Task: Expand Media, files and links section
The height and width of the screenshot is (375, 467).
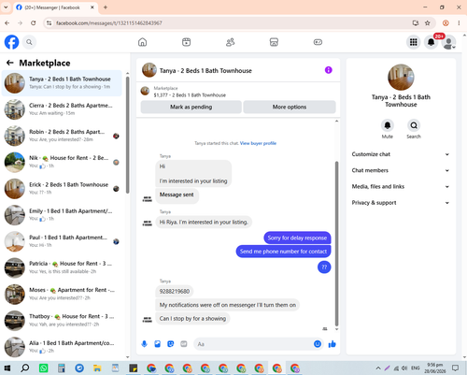Action: pos(401,187)
